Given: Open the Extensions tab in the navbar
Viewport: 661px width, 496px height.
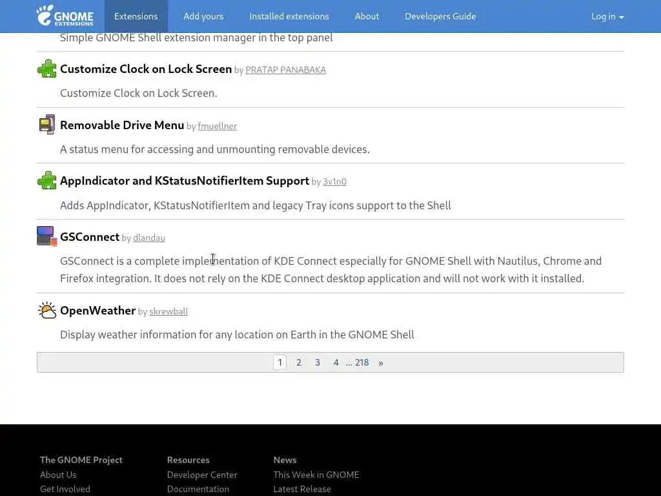Looking at the screenshot, I should pos(136,16).
